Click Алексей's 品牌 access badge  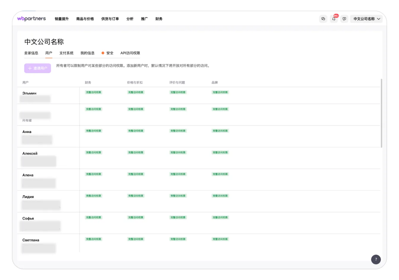pos(220,152)
